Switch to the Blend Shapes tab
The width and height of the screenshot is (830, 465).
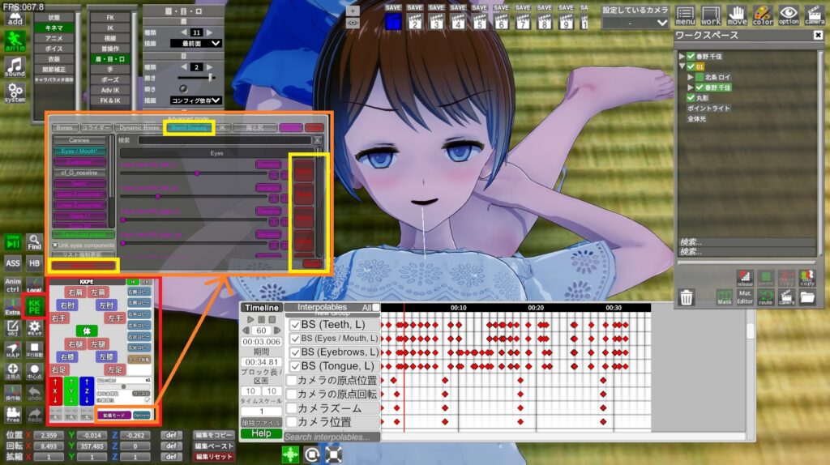coord(188,127)
